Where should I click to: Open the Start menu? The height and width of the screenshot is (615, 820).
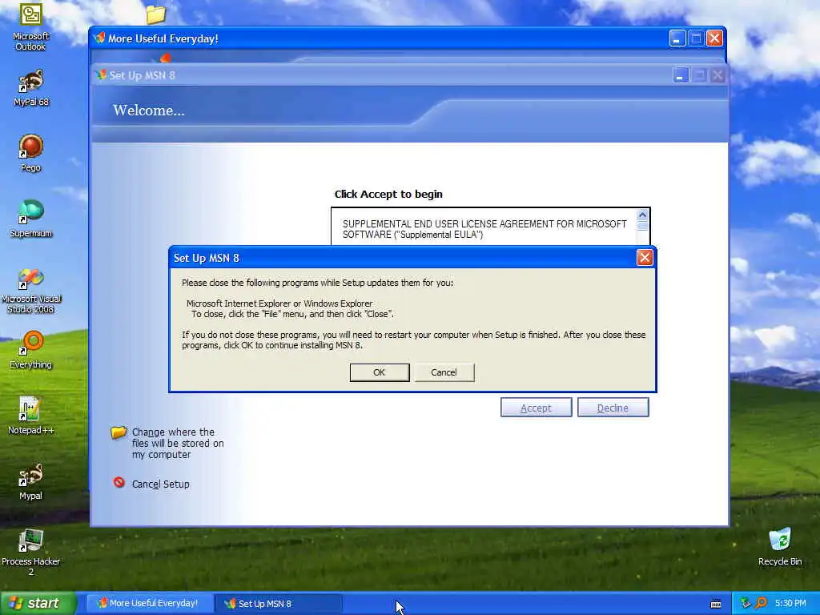click(38, 603)
